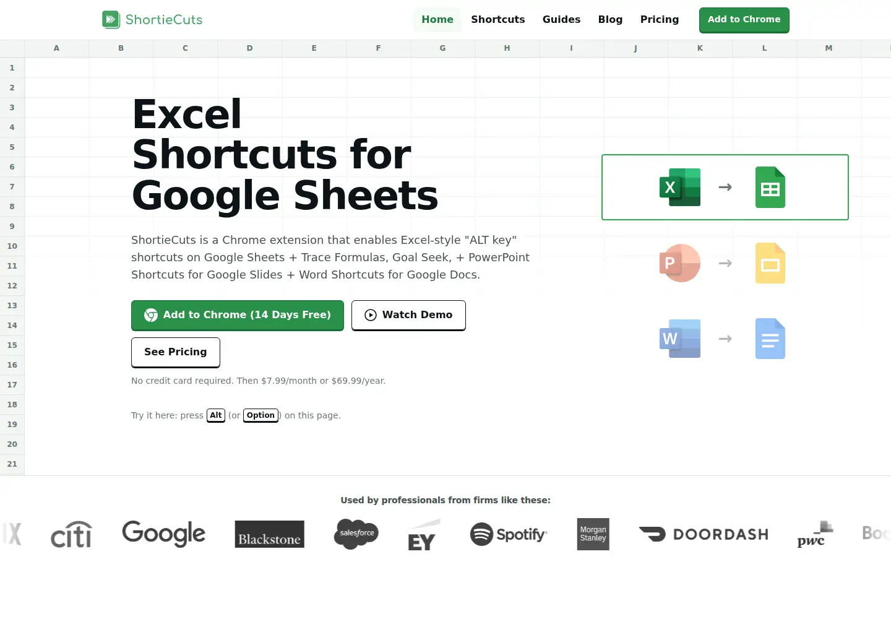The image size is (891, 619).
Task: Open the Shortcuts nav item
Action: (498, 20)
